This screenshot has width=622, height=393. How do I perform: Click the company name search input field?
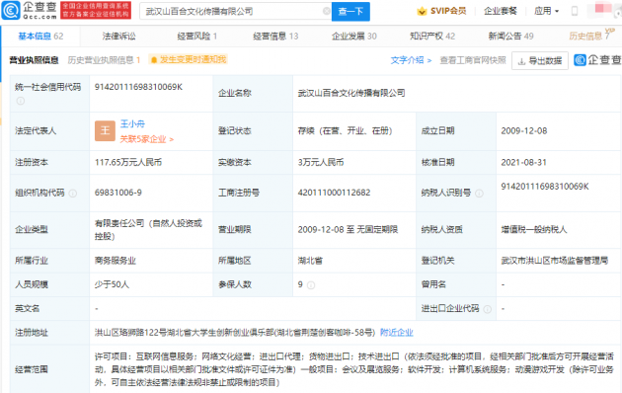[x=232, y=12]
